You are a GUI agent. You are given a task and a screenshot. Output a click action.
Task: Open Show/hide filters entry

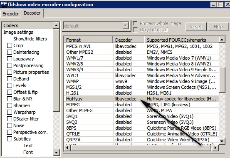(x=30, y=39)
